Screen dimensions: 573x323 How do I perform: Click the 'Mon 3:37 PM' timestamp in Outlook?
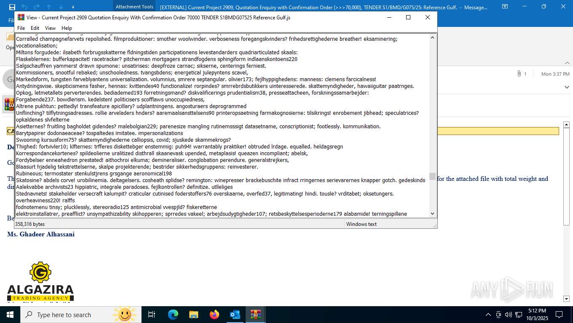[555, 74]
